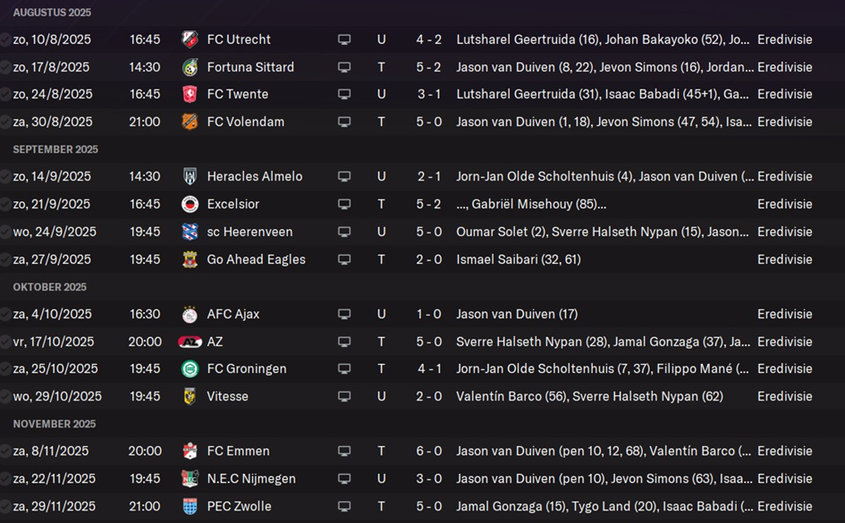
Task: Click the AFC Ajax club logo
Action: coord(190,314)
